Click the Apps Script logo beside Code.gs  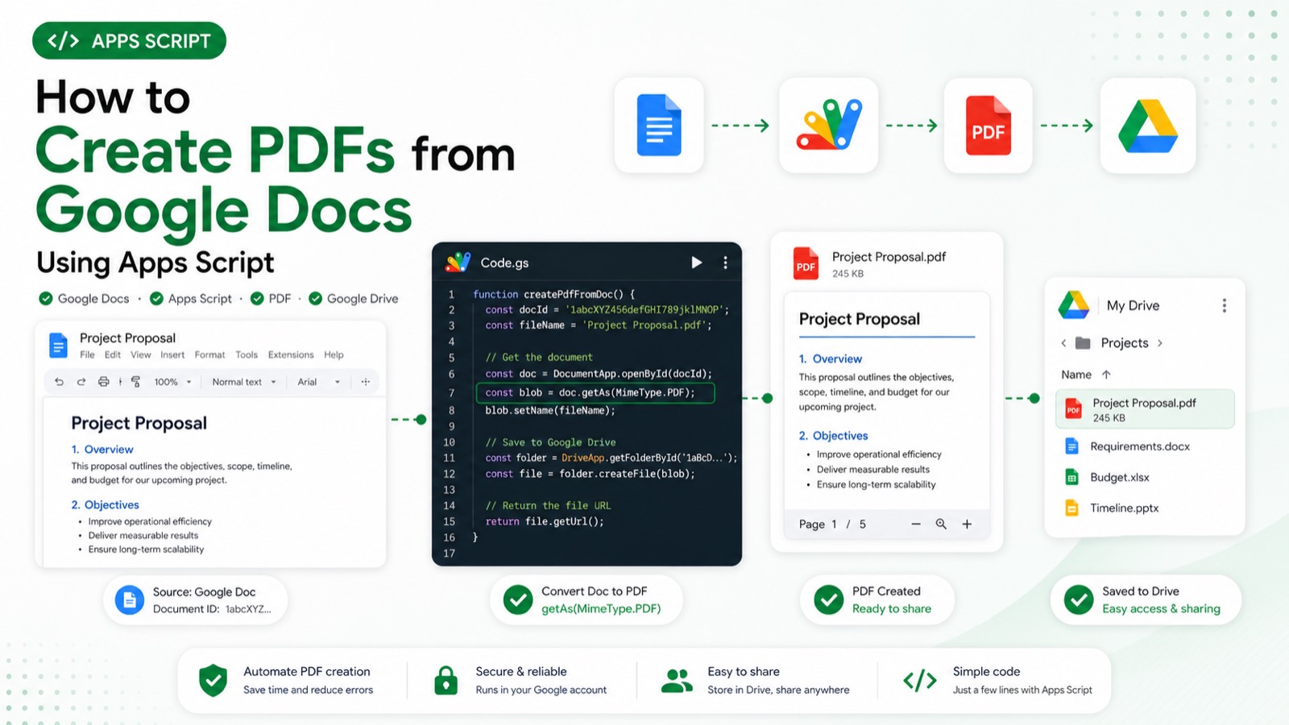[458, 262]
